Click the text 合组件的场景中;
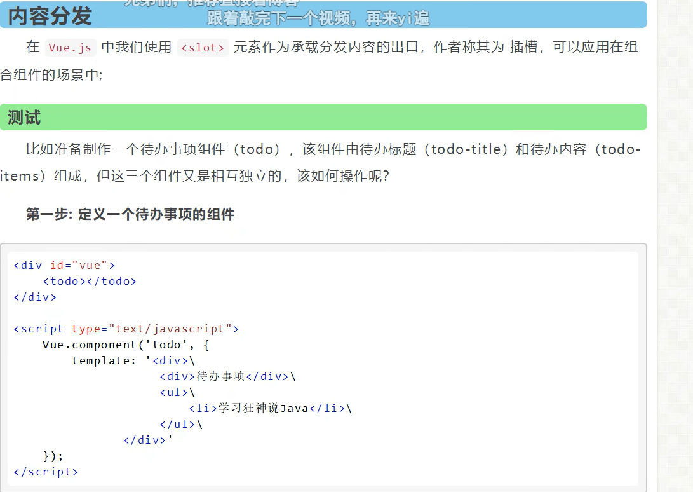 click(51, 75)
